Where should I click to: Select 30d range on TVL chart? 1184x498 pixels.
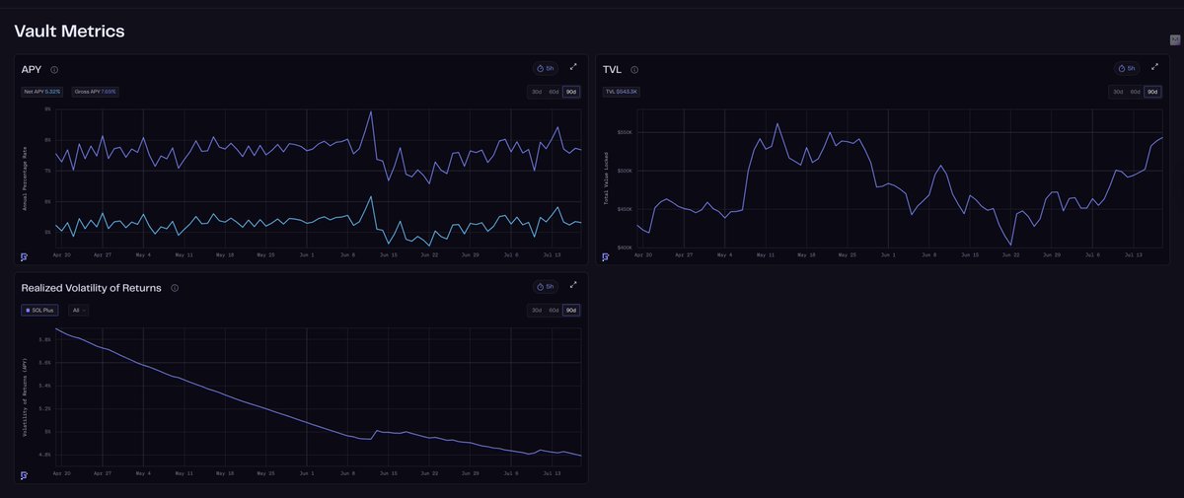tap(1118, 92)
